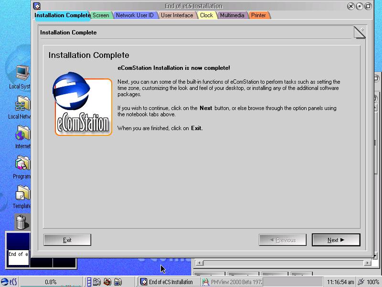Screen dimensions: 382x287
Task: Click the Exit button
Action: tap(67, 240)
